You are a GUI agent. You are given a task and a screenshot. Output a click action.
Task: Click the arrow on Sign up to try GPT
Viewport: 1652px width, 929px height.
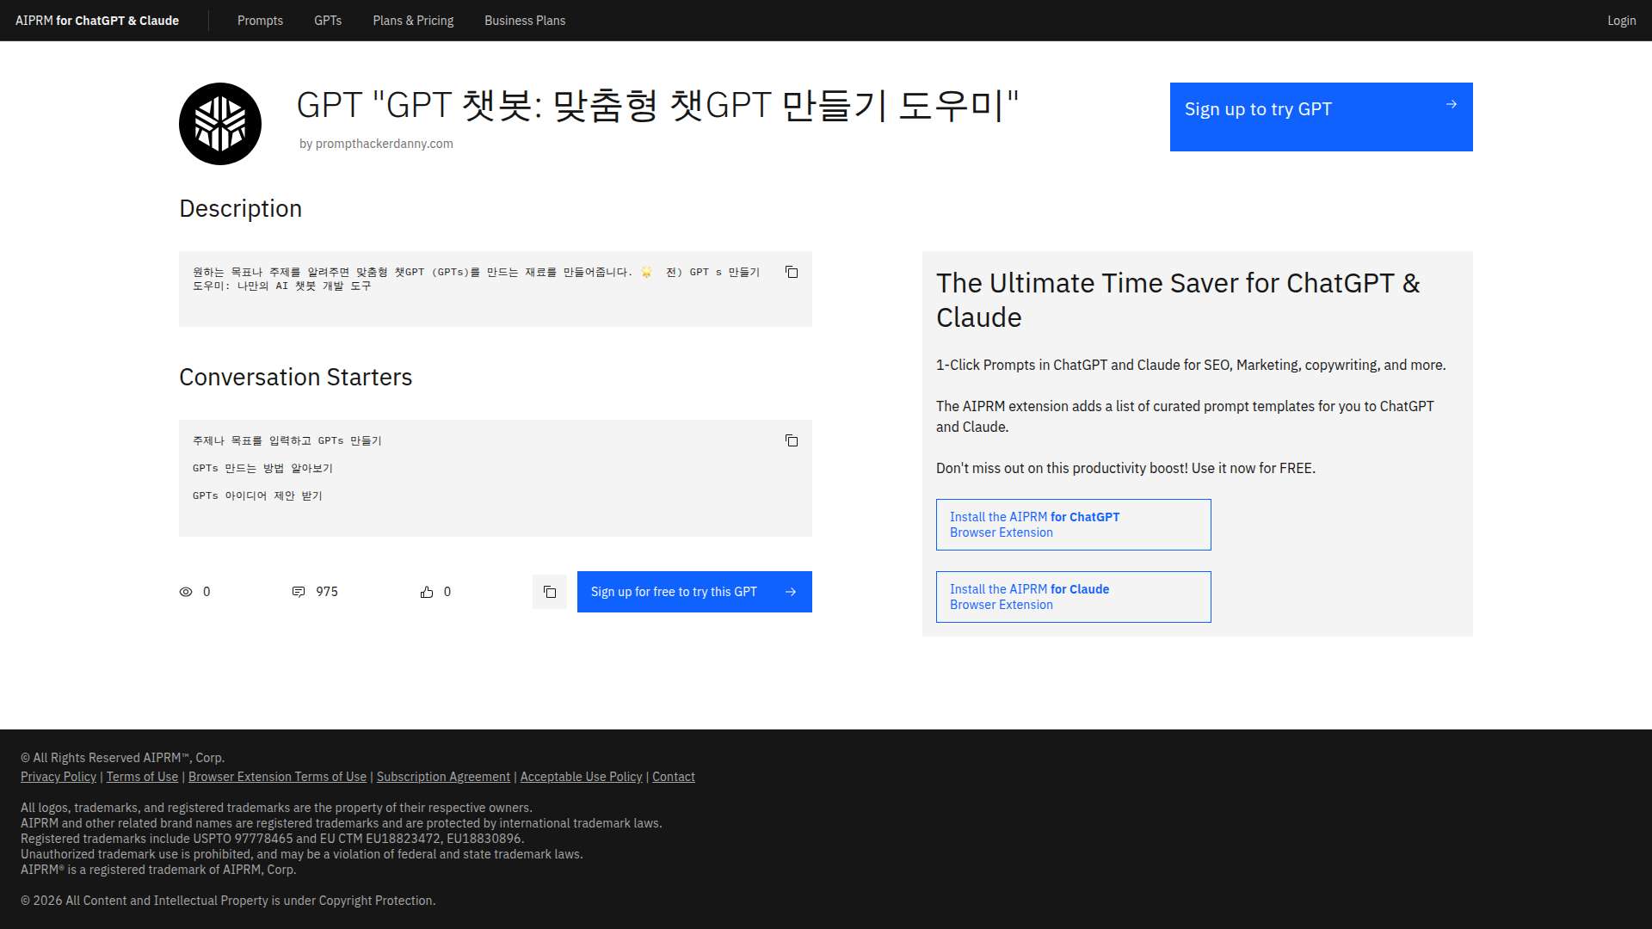click(1452, 104)
